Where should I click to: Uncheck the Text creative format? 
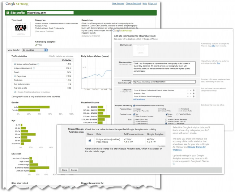134,114
